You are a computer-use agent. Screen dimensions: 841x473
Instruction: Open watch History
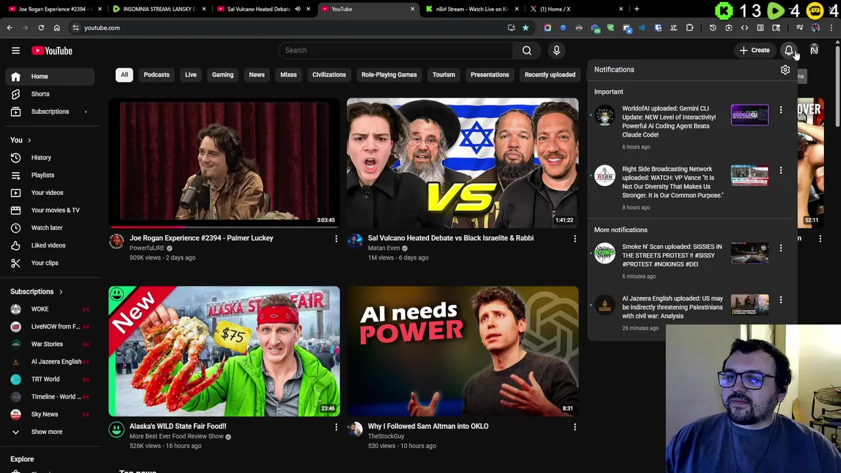pyautogui.click(x=50, y=158)
